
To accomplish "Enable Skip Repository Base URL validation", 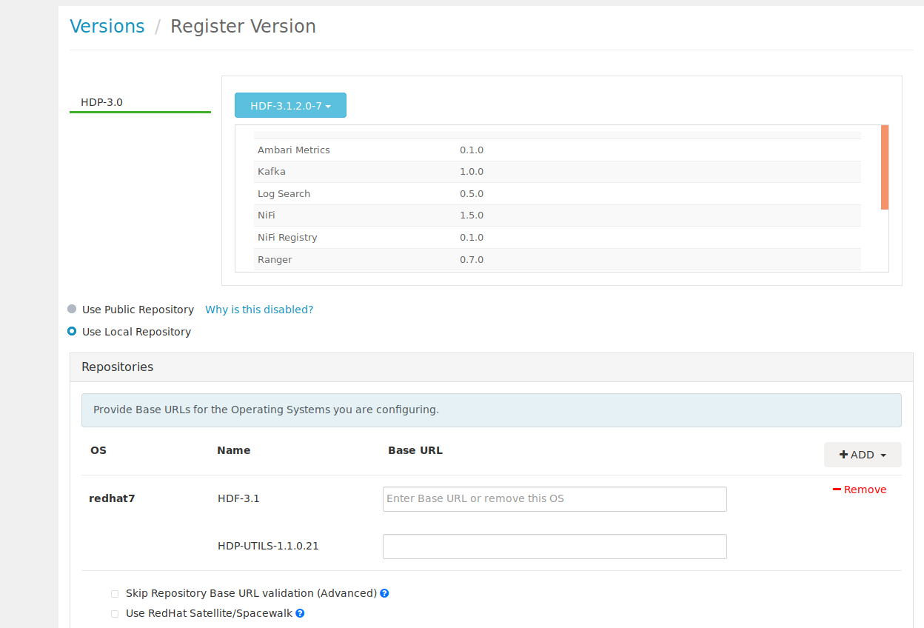I will (x=115, y=593).
